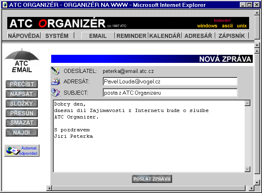Image resolution: width=262 pixels, height=193 pixels.
Task: Click the NOVÁ ZPRÁVA heading
Action: [x=225, y=59]
